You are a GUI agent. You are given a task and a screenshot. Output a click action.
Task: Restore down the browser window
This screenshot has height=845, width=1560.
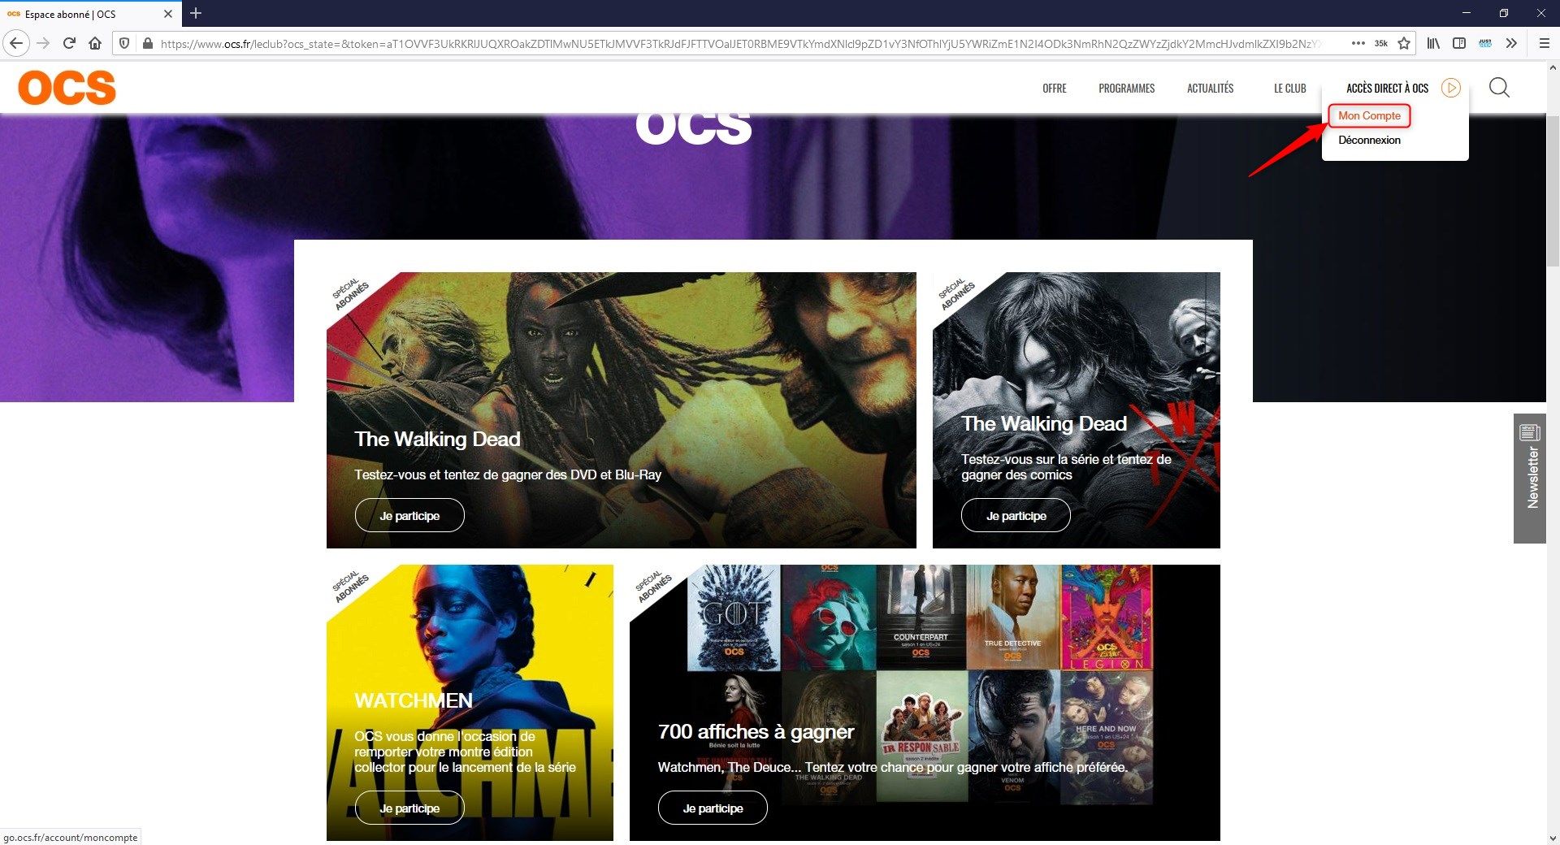tap(1504, 13)
